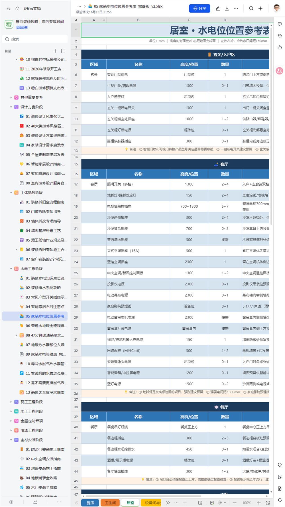Open the history clock icon on right rail

[280, 36]
